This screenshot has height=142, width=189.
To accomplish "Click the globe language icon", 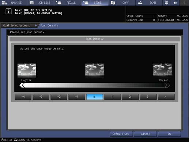I will point(166,3).
